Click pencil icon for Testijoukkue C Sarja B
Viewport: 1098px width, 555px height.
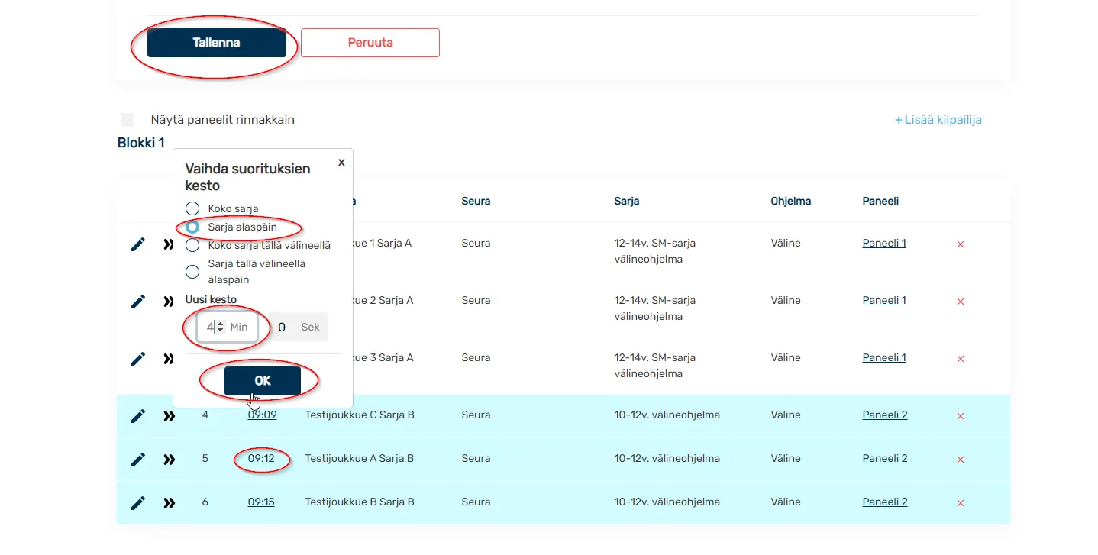click(x=137, y=416)
